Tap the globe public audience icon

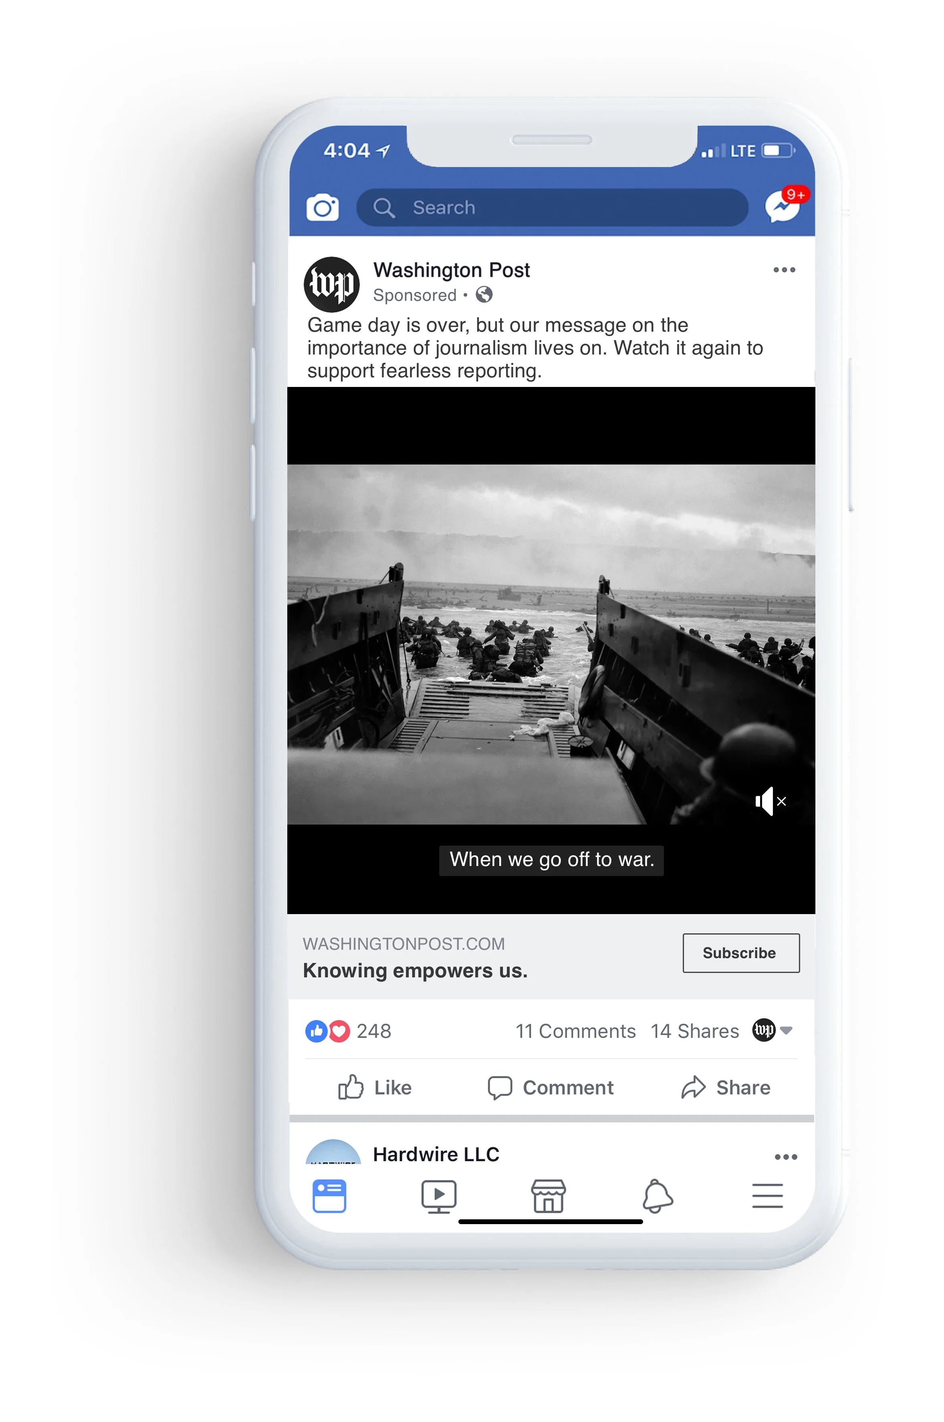coord(484,295)
